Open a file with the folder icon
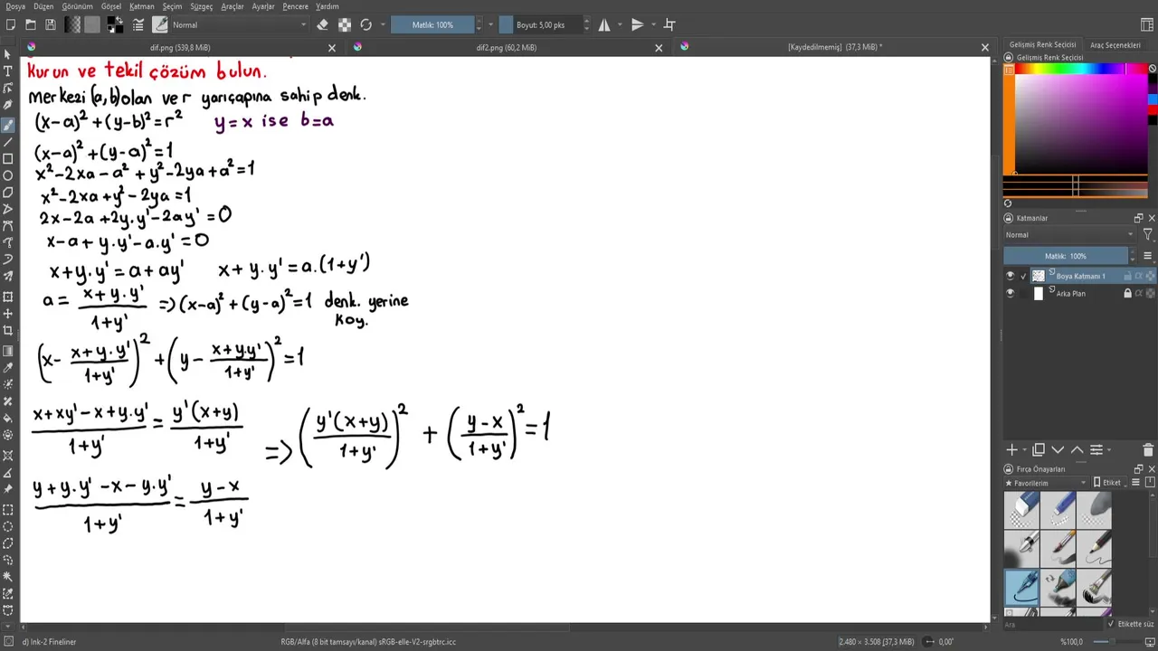The image size is (1158, 651). coord(31,24)
